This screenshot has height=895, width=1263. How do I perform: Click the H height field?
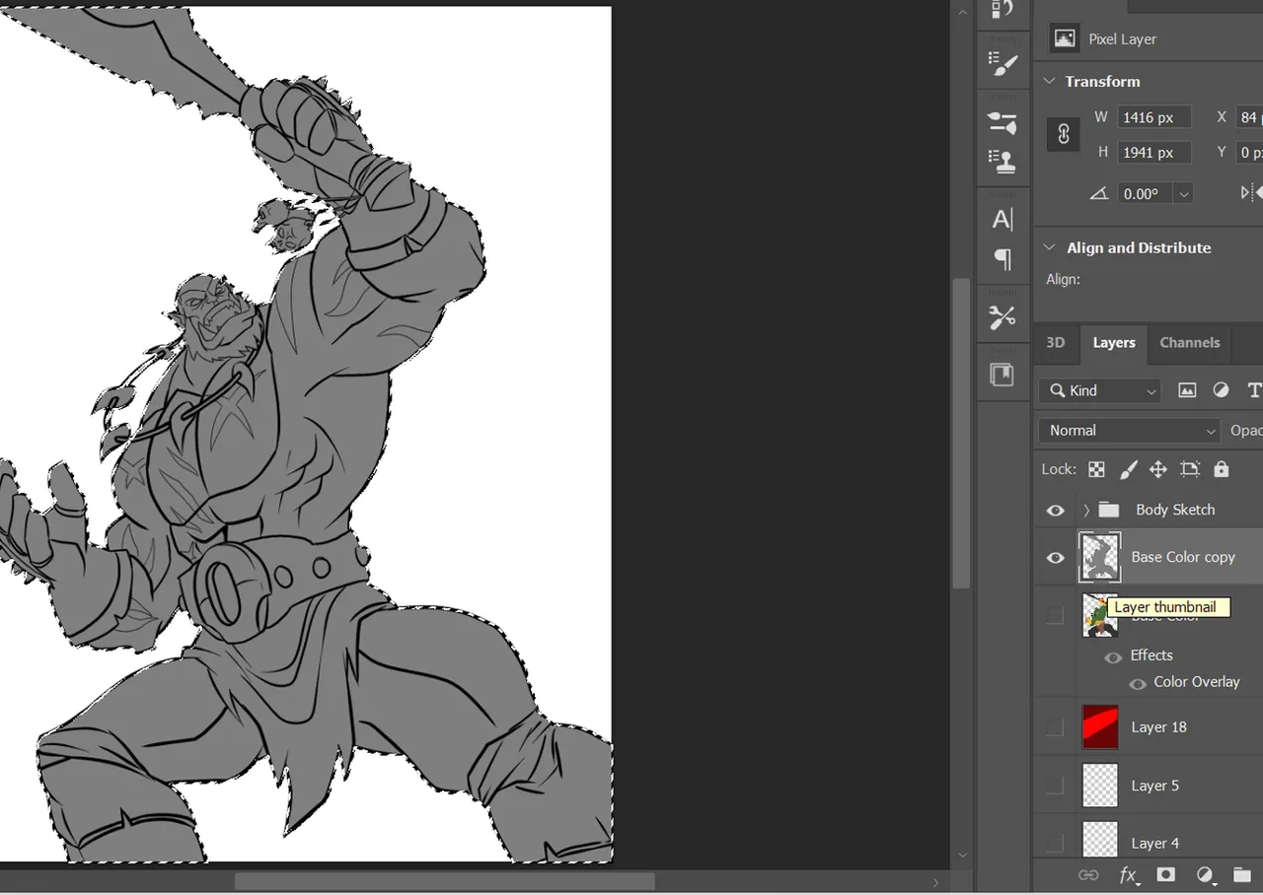click(x=1154, y=153)
